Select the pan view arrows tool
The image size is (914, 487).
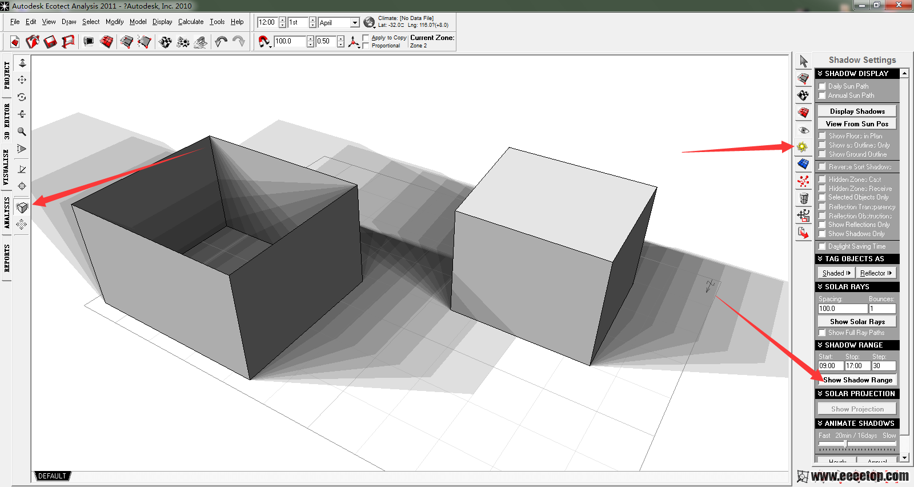tap(22, 80)
